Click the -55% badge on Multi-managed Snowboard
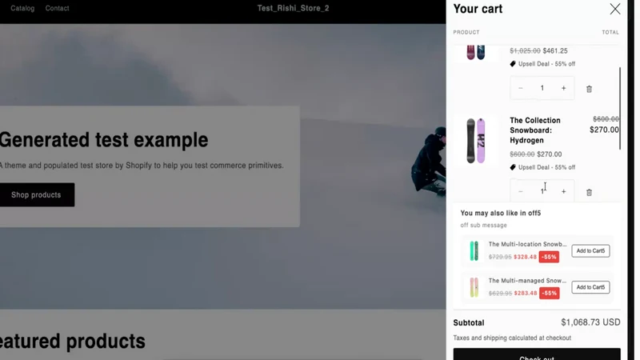Viewport: 640px width, 360px height. coord(549,293)
